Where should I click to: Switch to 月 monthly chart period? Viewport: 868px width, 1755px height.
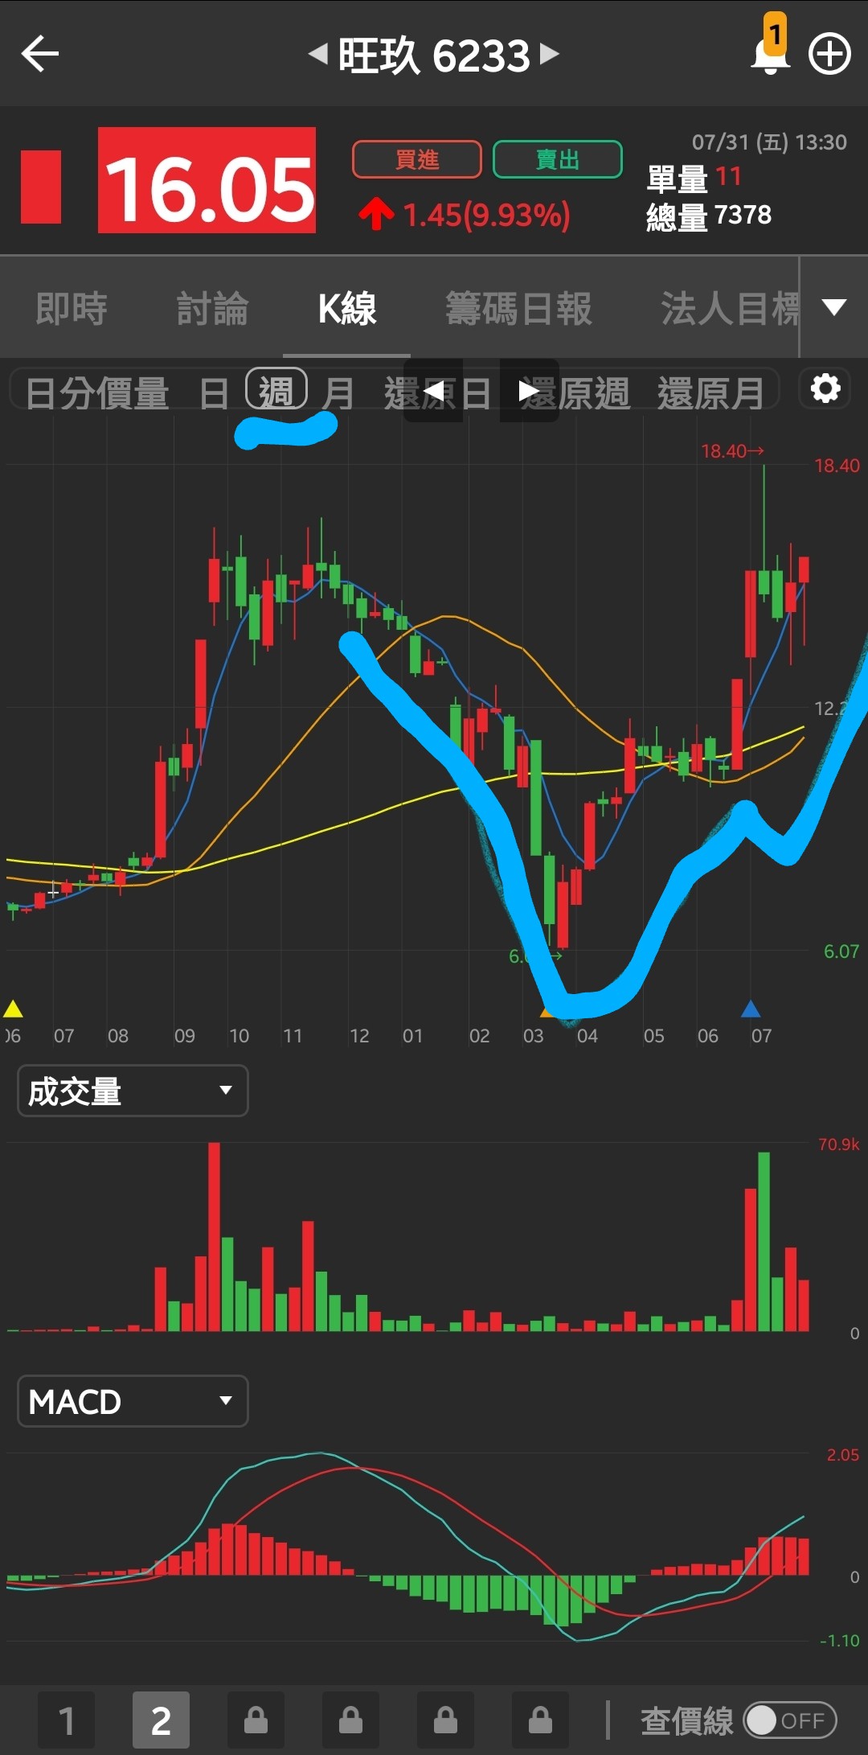coord(338,393)
